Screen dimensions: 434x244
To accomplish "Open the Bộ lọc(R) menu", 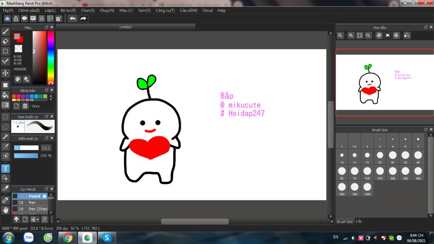I will tap(68, 11).
